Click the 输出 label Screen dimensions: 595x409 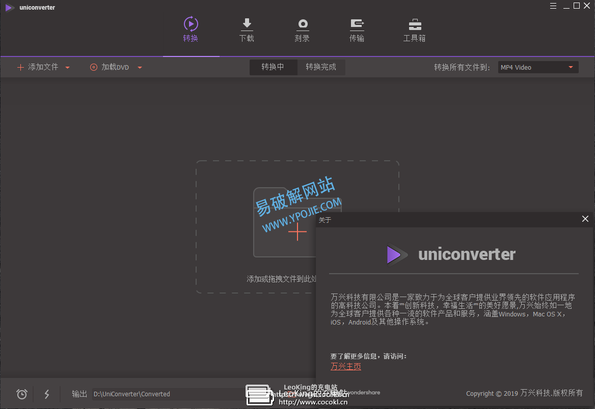click(79, 394)
